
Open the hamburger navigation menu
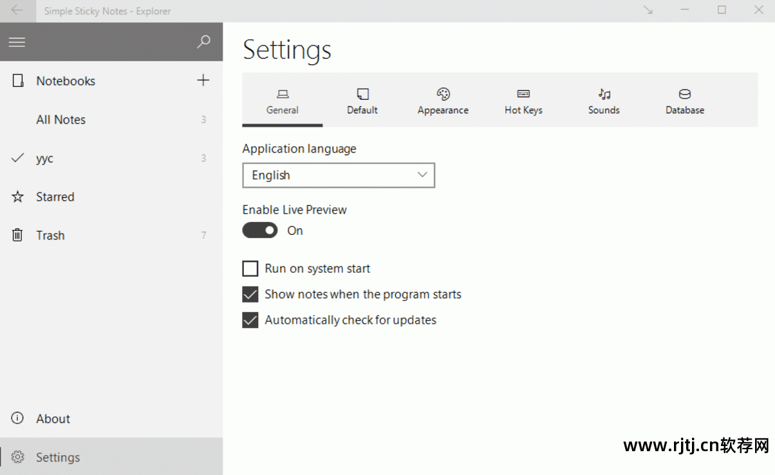click(17, 42)
